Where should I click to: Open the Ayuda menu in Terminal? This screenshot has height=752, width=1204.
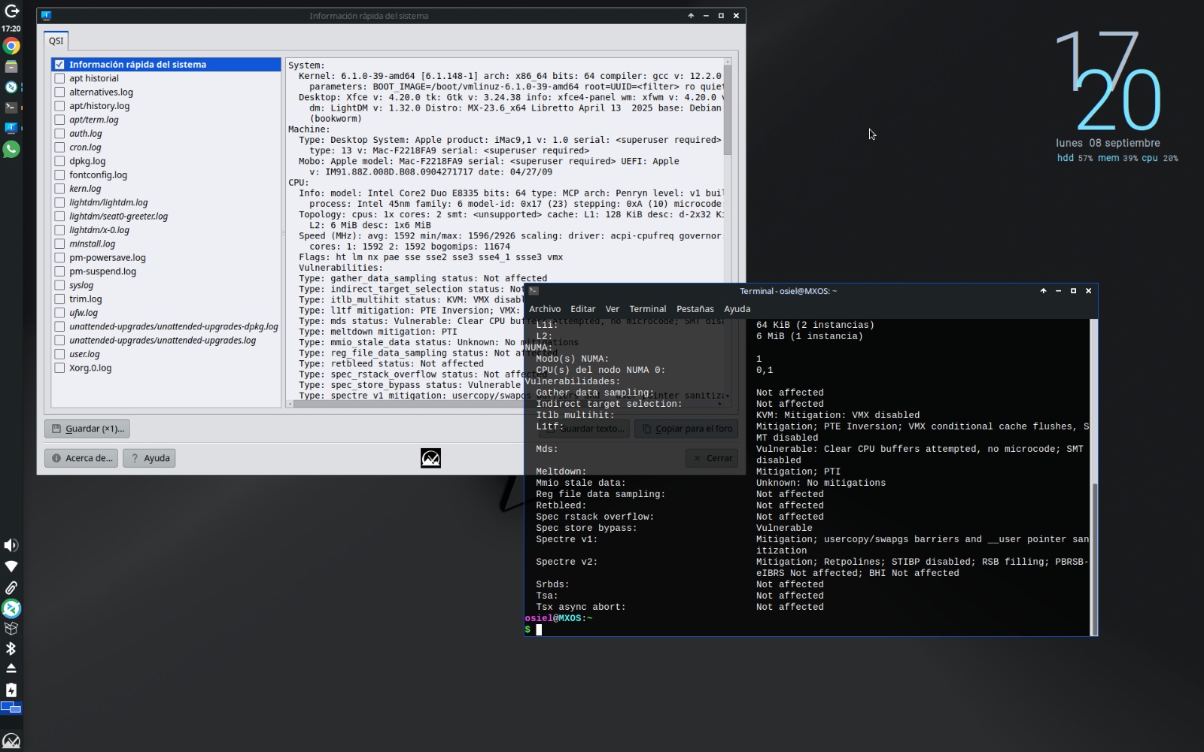coord(737,309)
